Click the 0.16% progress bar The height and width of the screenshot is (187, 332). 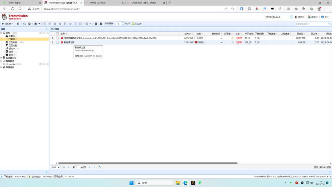(x=200, y=38)
